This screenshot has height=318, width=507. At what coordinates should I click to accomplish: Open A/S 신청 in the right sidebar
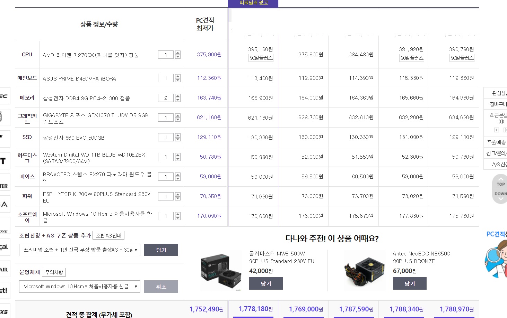tap(499, 164)
